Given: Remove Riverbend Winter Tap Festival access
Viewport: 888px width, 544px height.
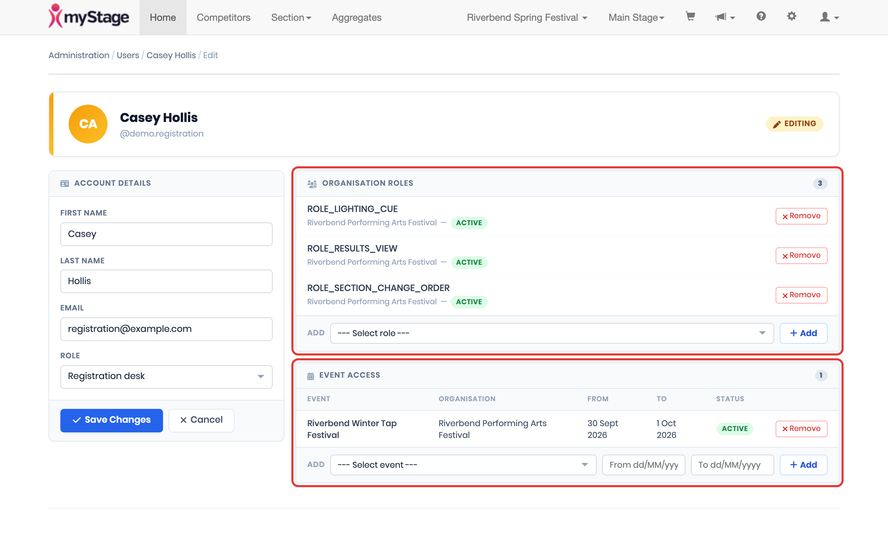Looking at the screenshot, I should (x=801, y=429).
